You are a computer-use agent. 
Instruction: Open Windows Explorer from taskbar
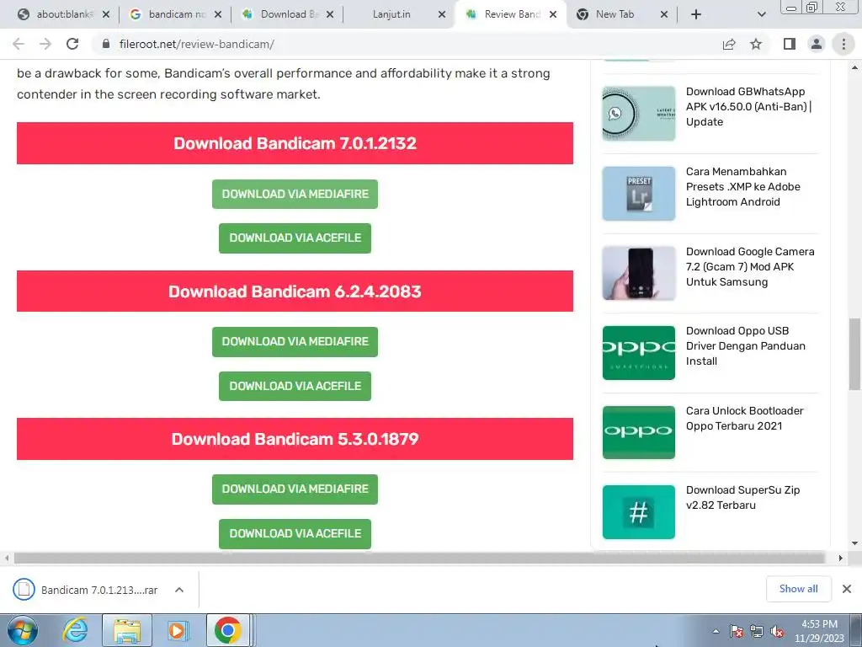tap(127, 630)
